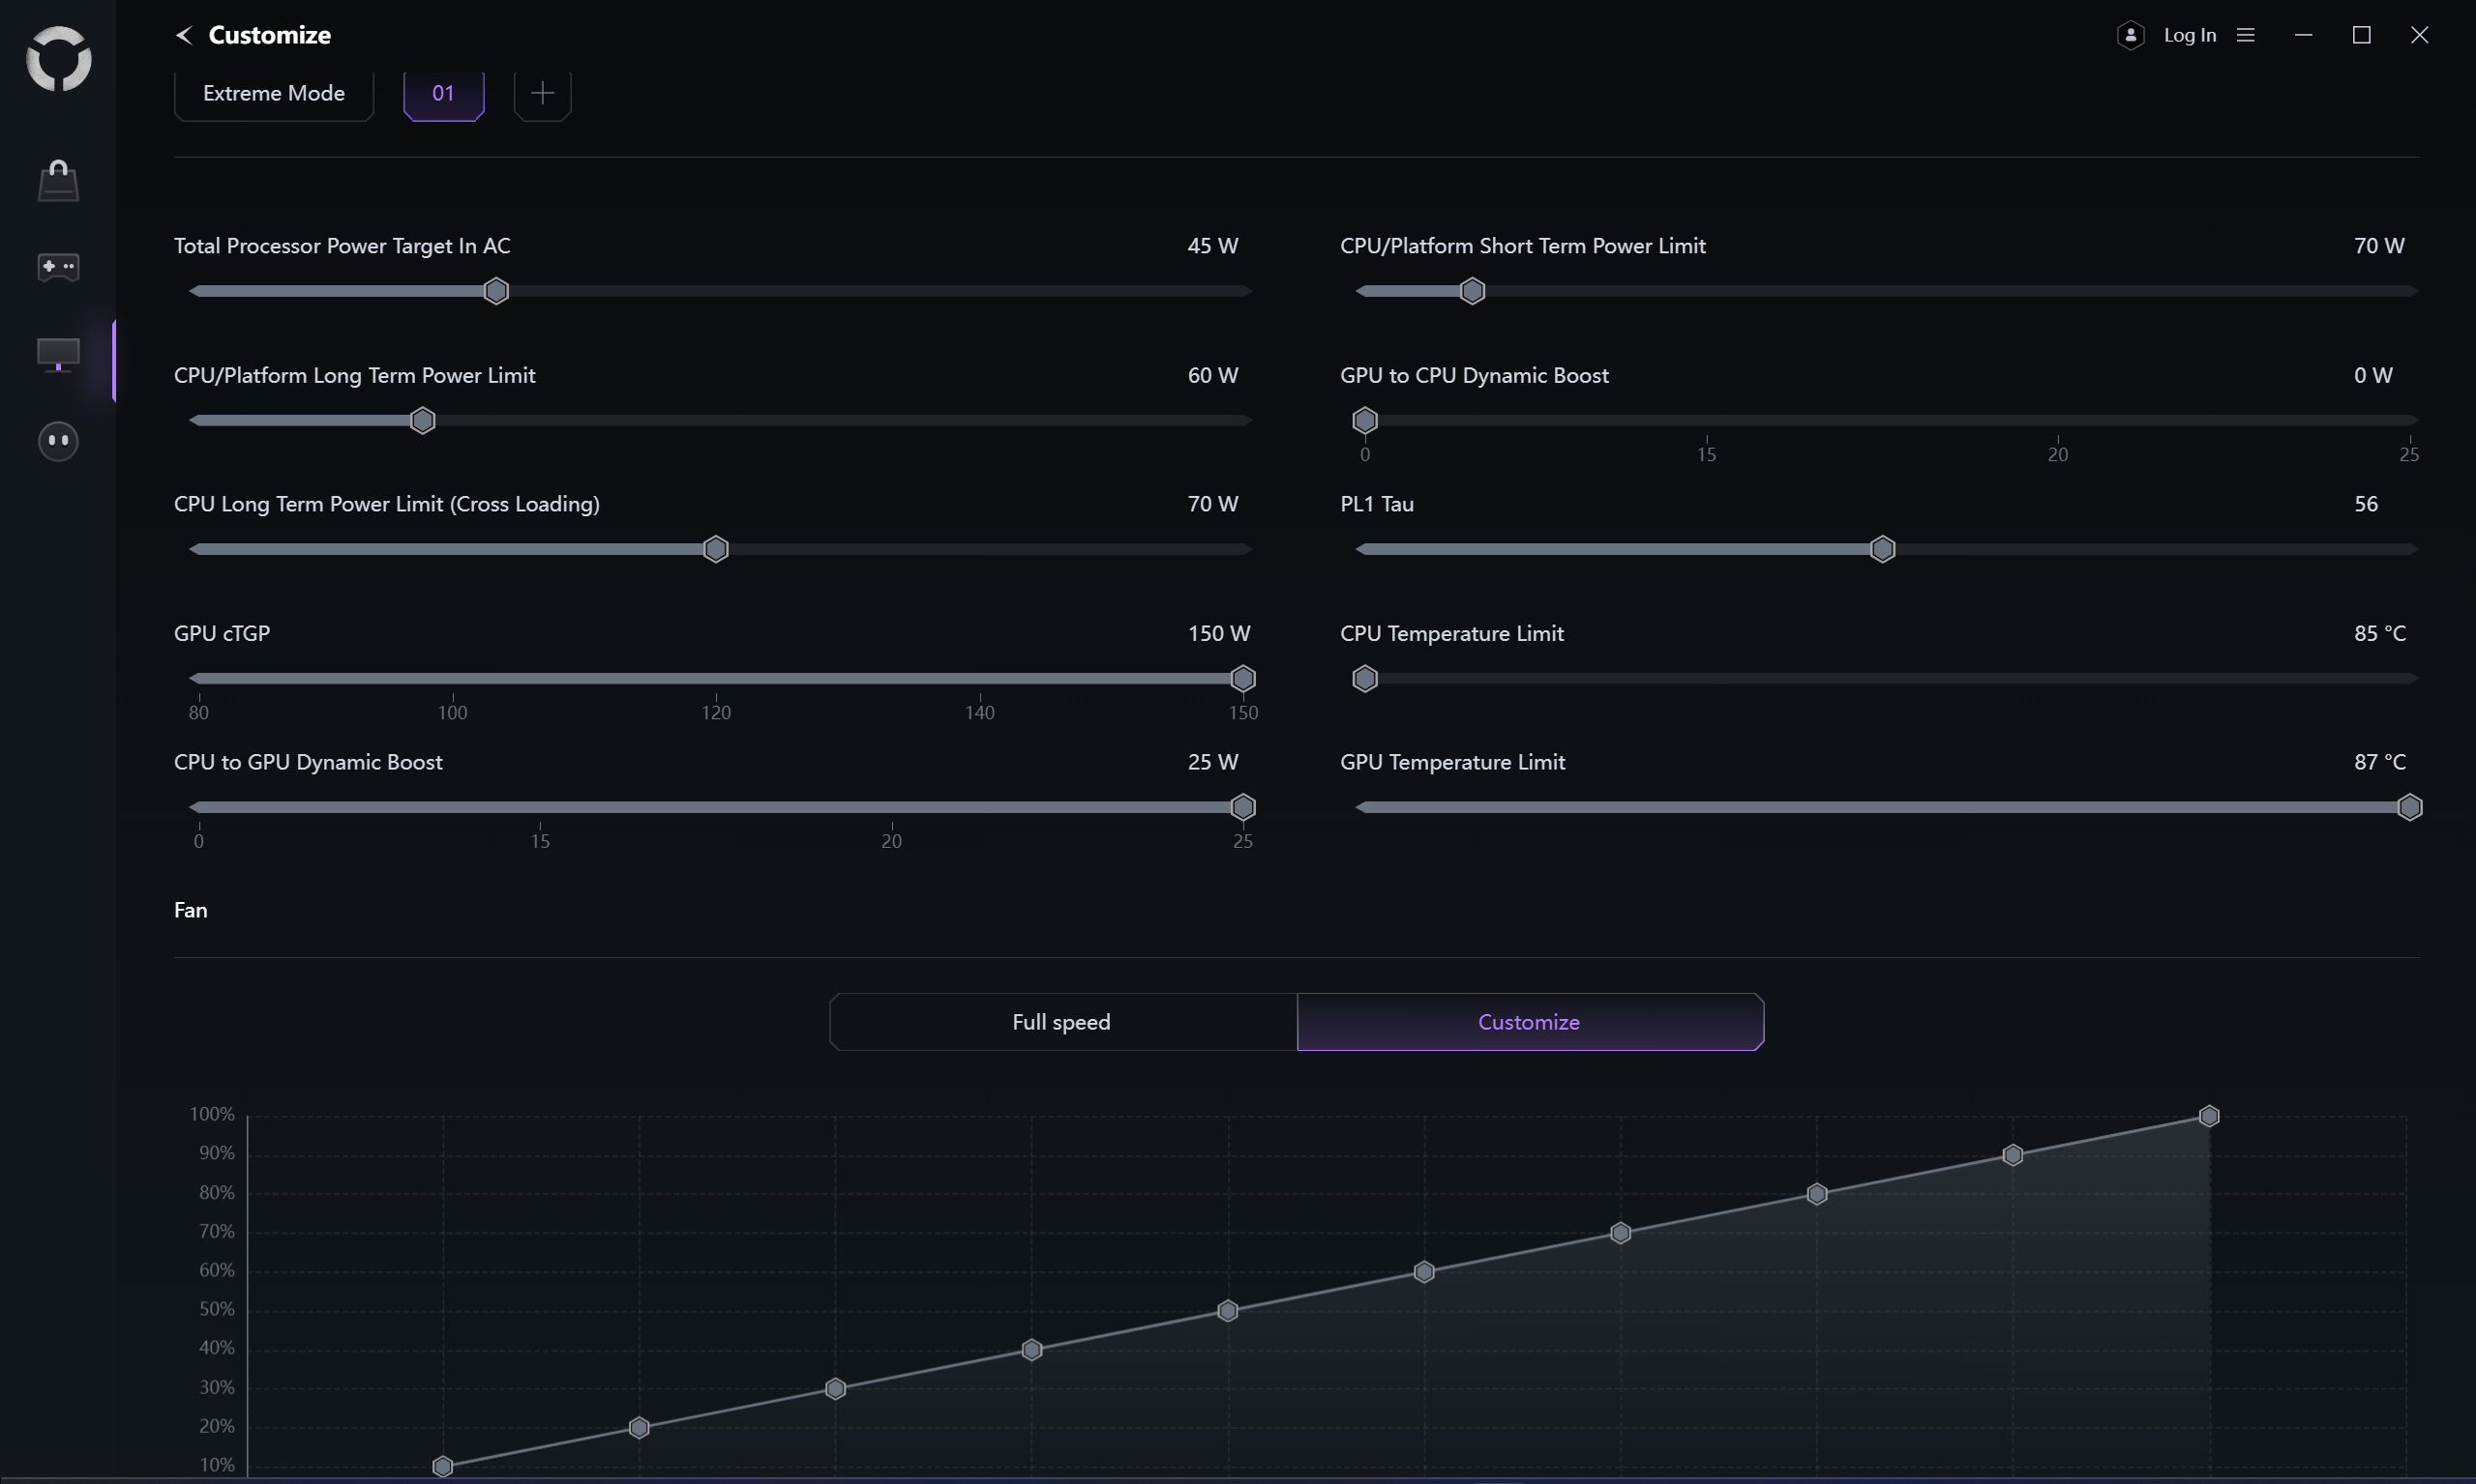This screenshot has width=2476, height=1484.
Task: Select Full speed fan mode
Action: [x=1061, y=1022]
